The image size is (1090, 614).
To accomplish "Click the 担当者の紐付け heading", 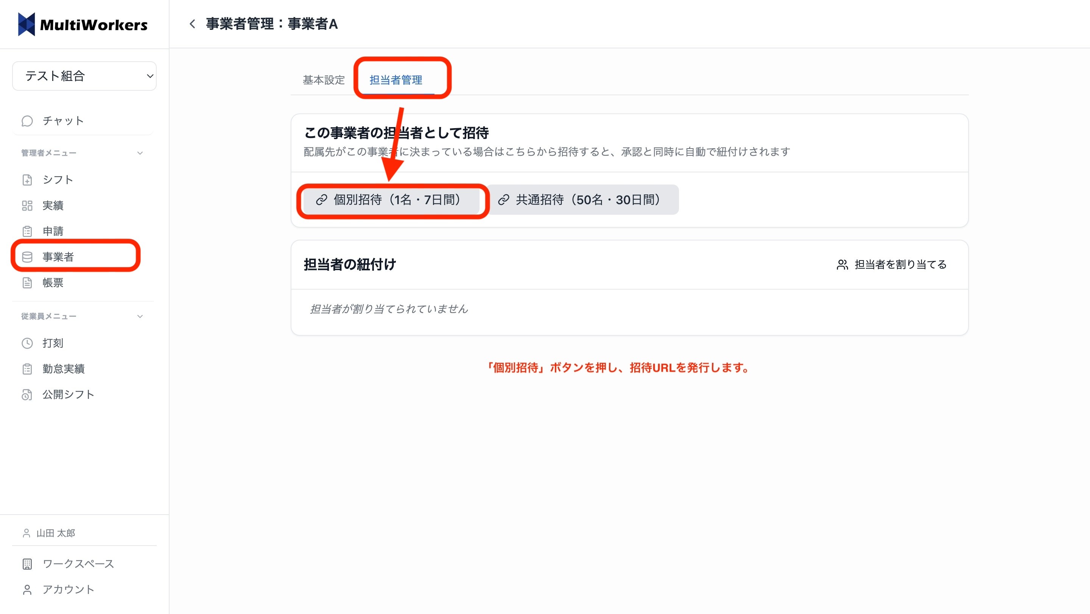I will (350, 265).
